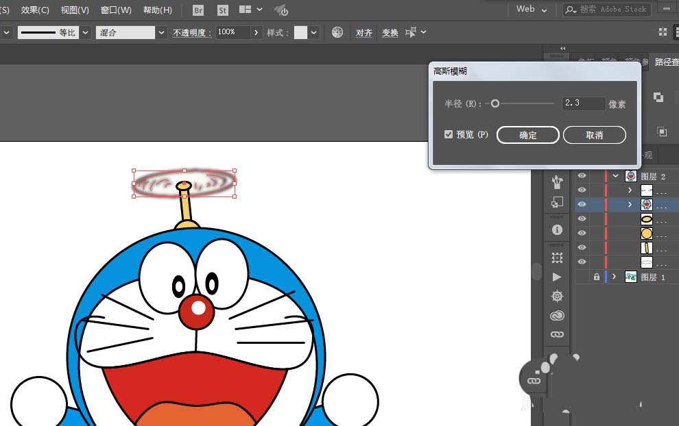Click the 半径 radius slider handle
679x426 pixels.
[x=495, y=103]
